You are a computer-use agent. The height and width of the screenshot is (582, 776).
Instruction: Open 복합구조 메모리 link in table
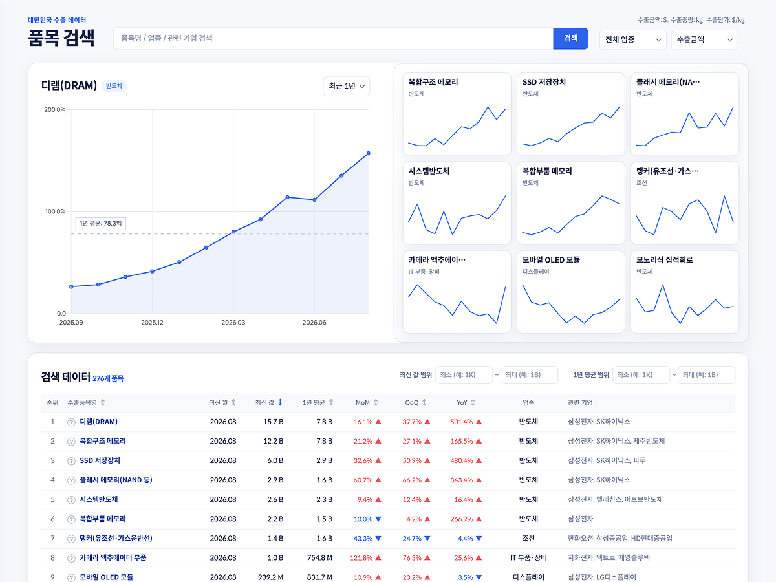(x=103, y=441)
